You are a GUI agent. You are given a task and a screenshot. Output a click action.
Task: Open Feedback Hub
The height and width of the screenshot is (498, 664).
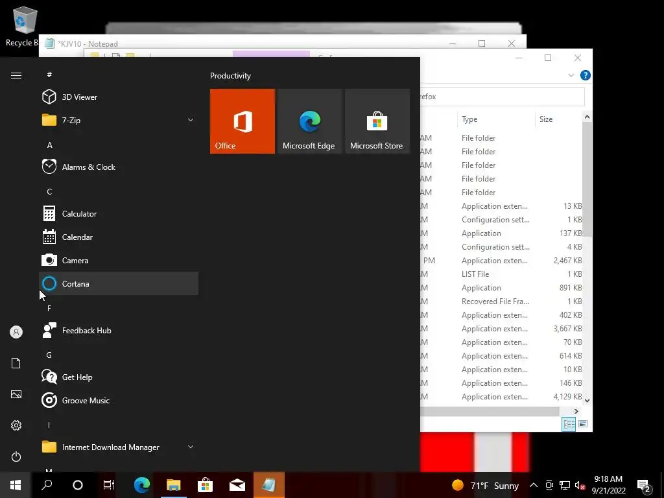coord(119,330)
